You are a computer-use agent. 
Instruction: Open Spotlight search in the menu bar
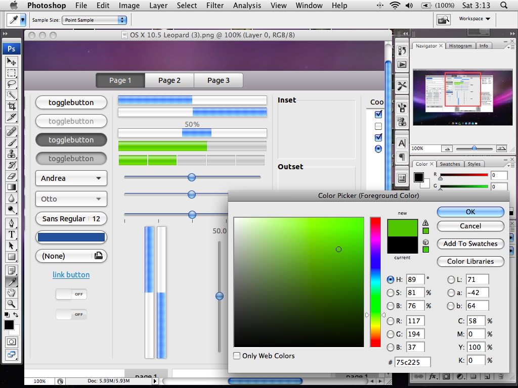pos(504,5)
